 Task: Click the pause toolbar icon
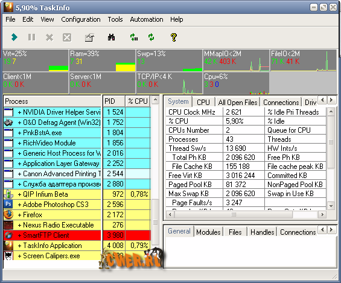pos(32,37)
